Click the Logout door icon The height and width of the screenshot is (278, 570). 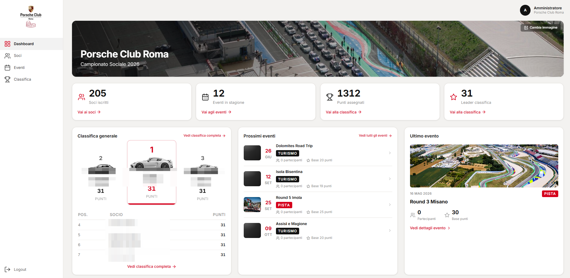8,270
